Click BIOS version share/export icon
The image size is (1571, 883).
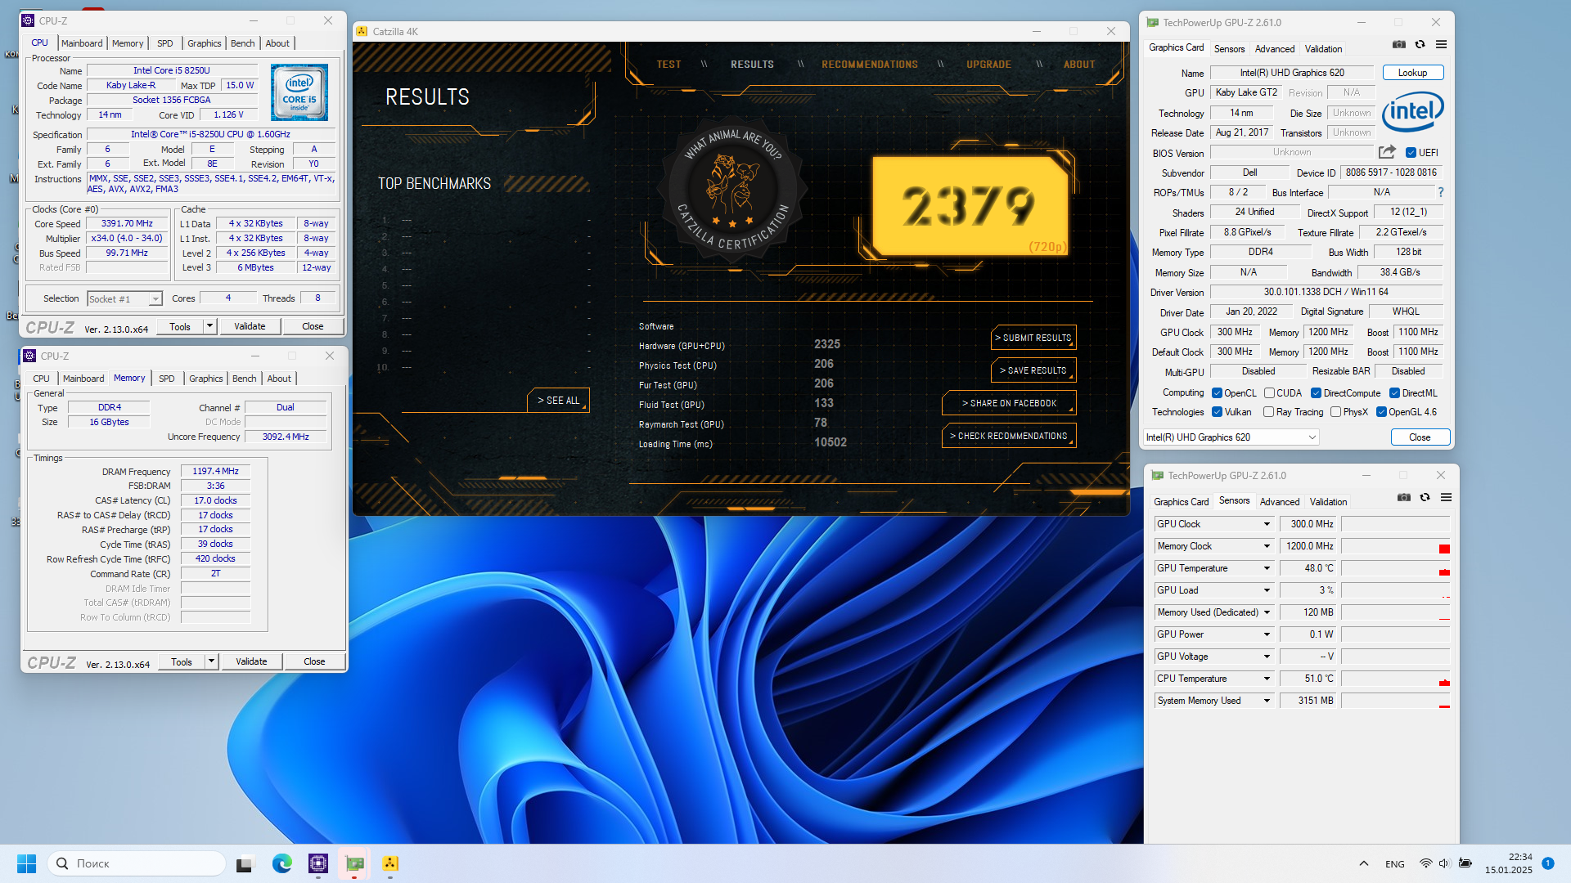coord(1387,152)
